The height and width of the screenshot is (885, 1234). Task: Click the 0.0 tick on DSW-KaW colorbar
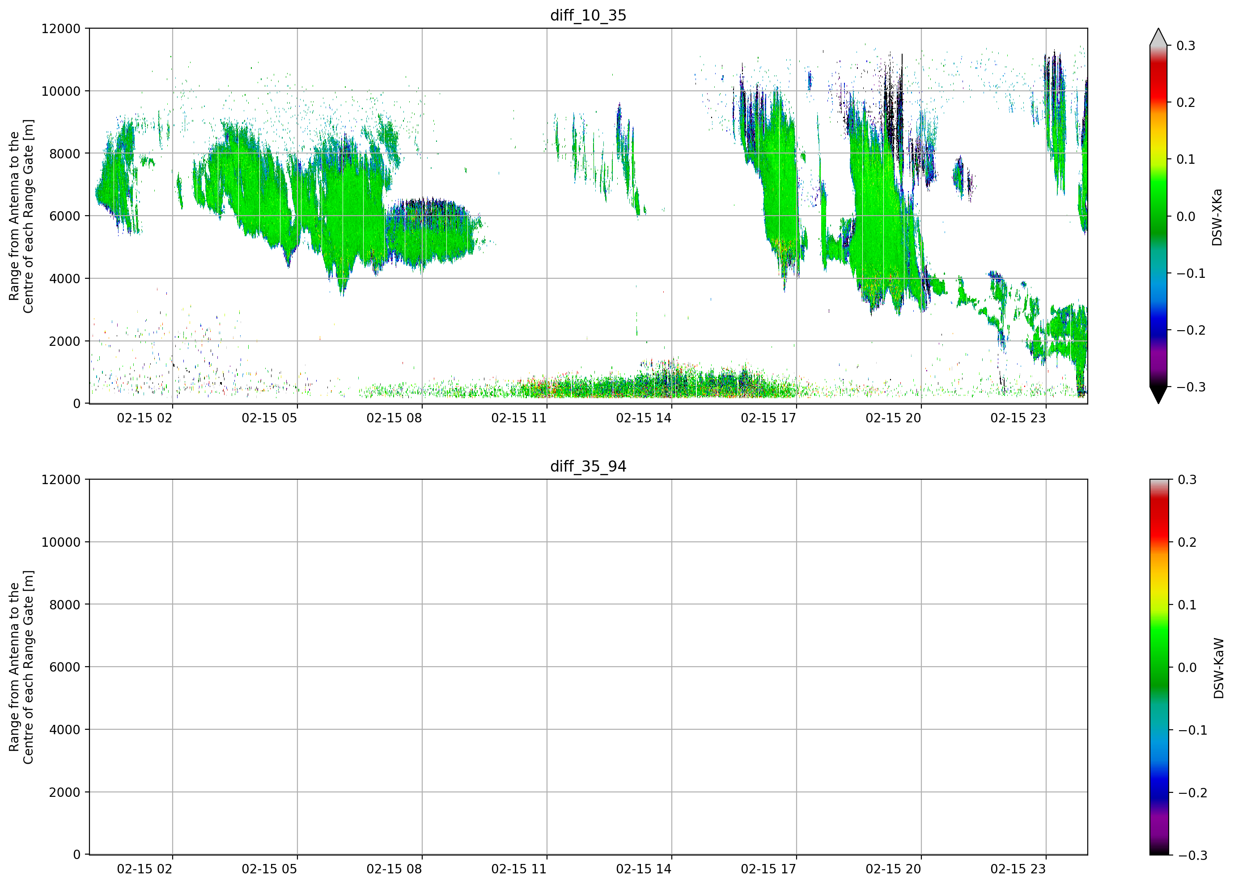pyautogui.click(x=1187, y=668)
